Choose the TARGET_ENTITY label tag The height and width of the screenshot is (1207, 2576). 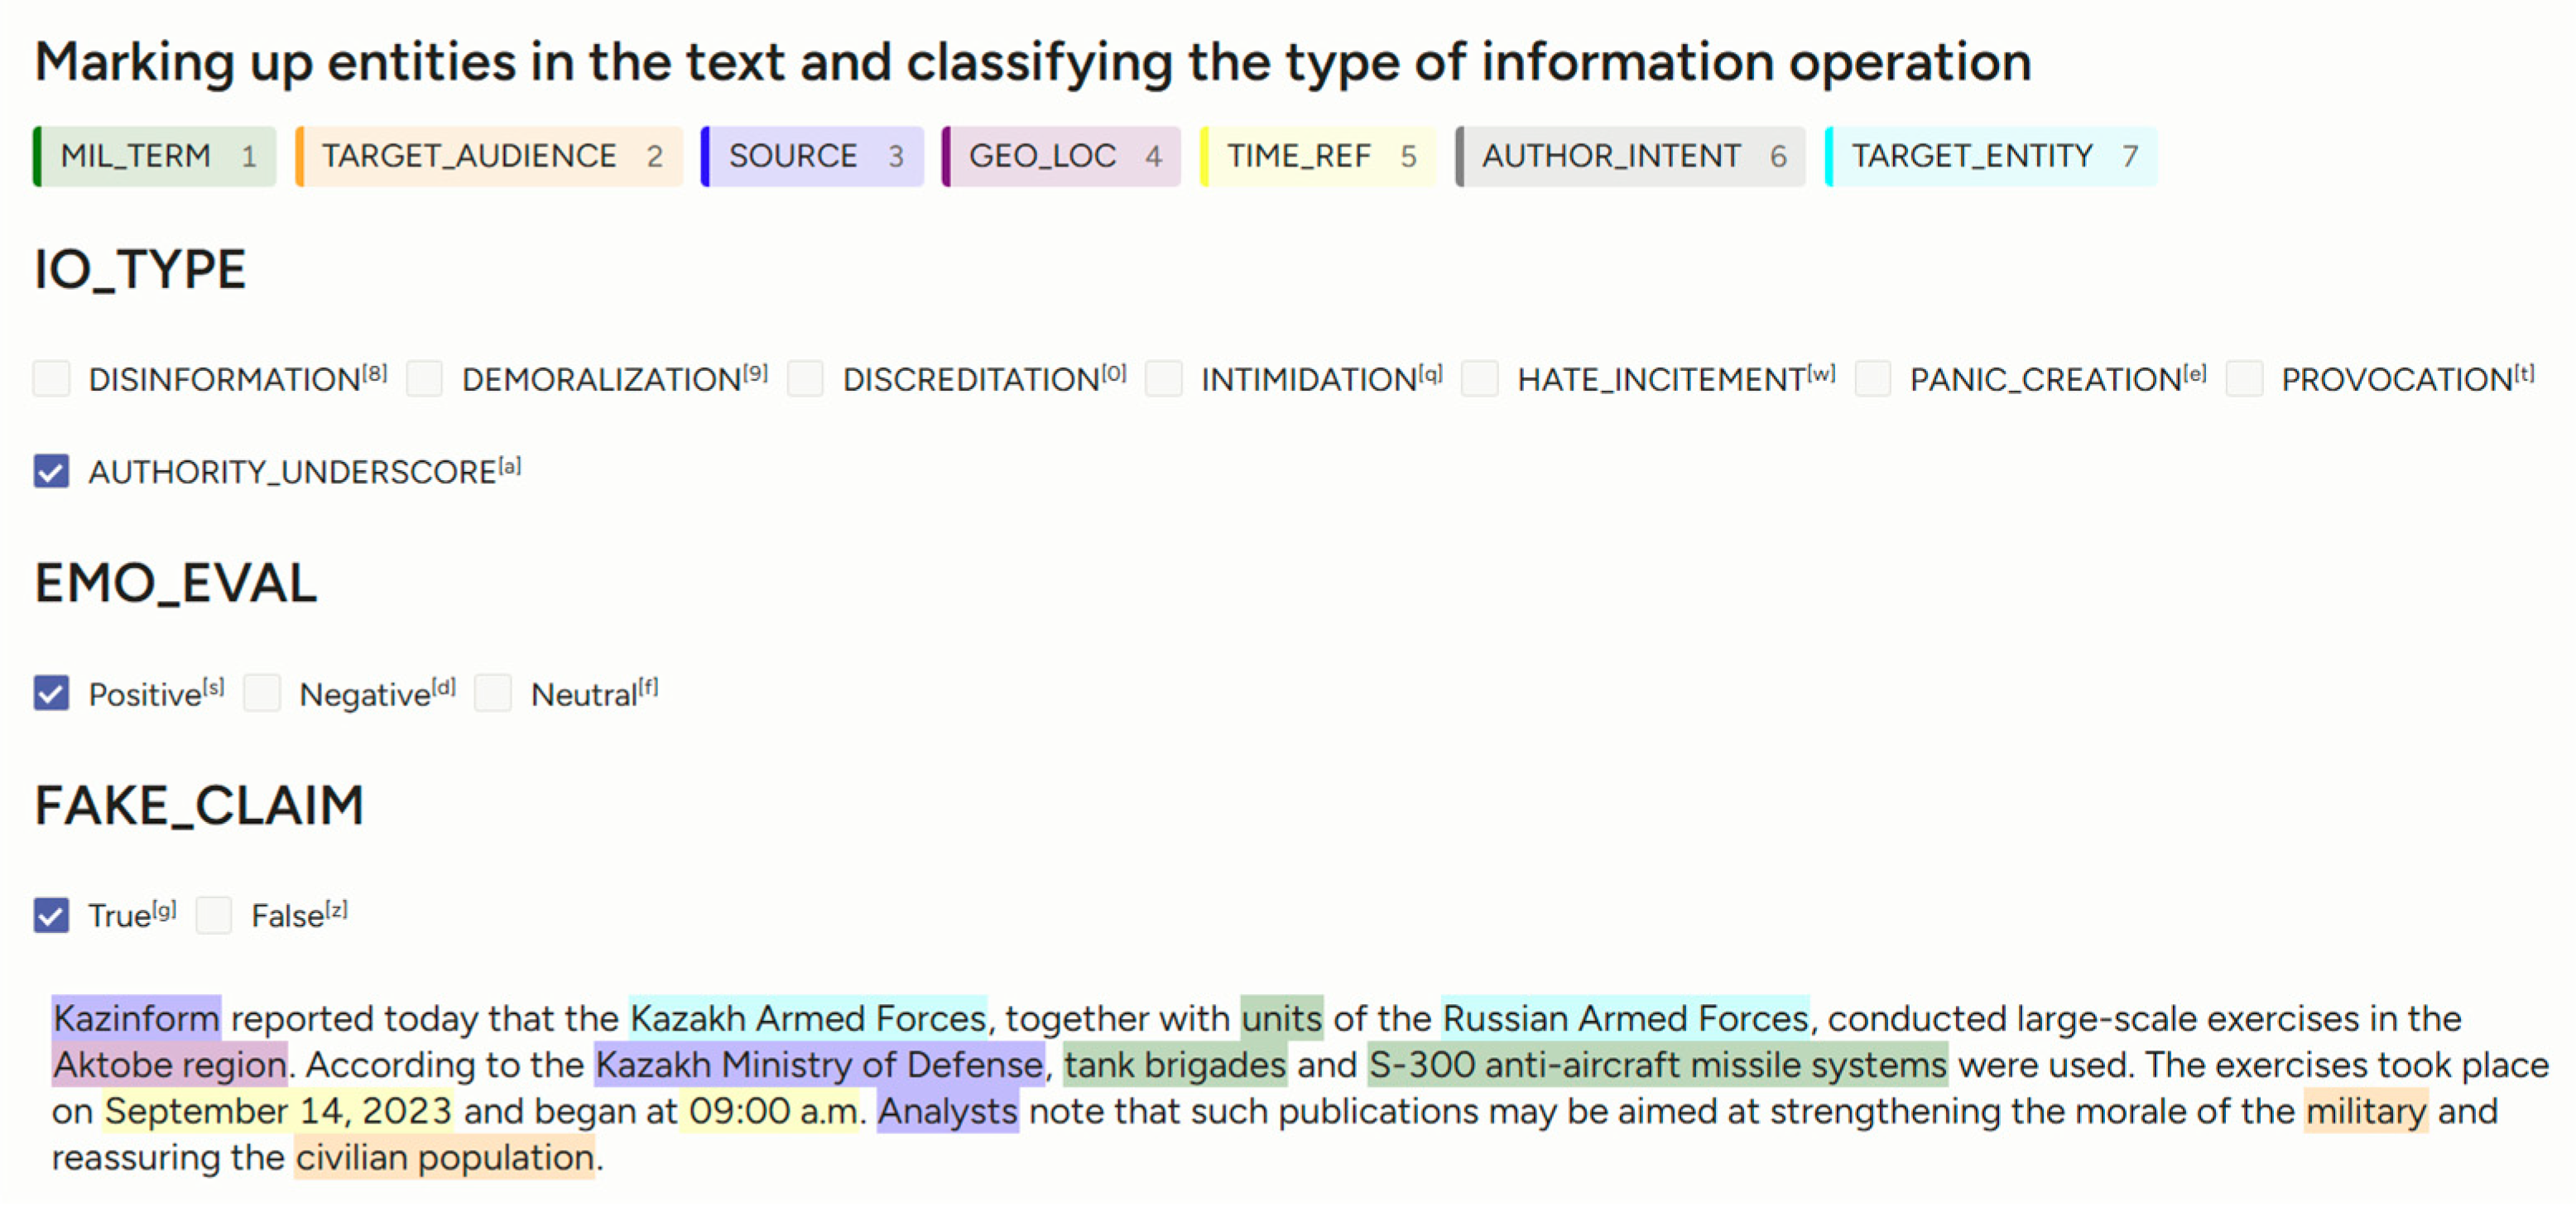(1990, 156)
